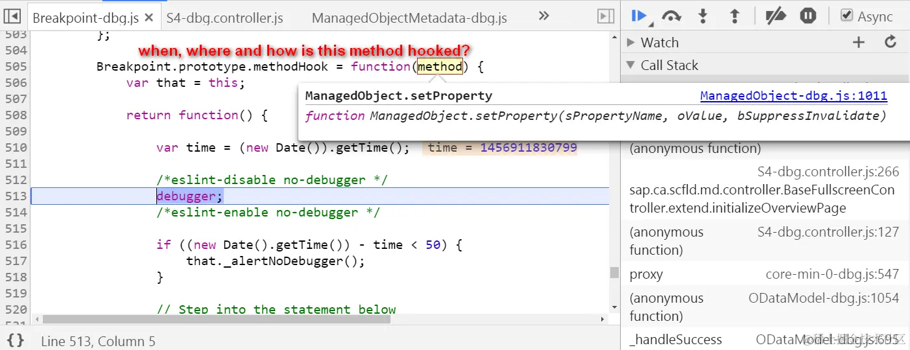
Task: Select the _handleSuccess stack frame
Action: 765,340
